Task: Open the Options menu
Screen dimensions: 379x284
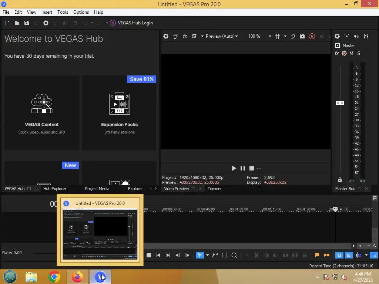Action: [81, 12]
